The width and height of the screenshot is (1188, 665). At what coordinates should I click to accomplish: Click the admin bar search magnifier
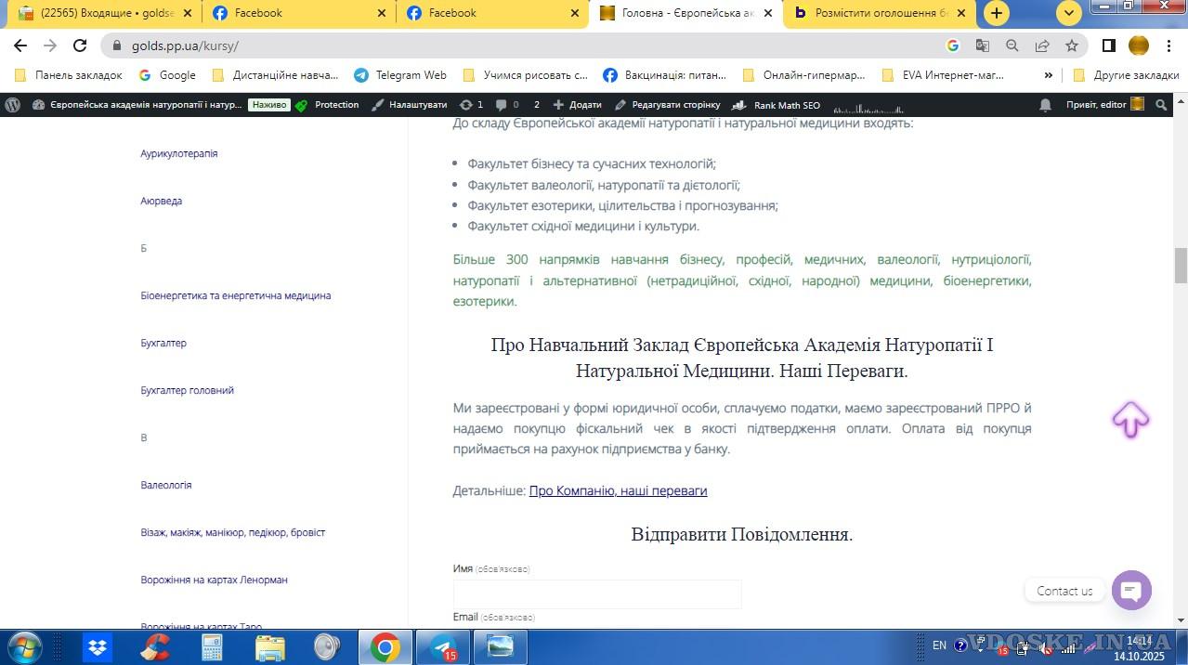(1161, 105)
